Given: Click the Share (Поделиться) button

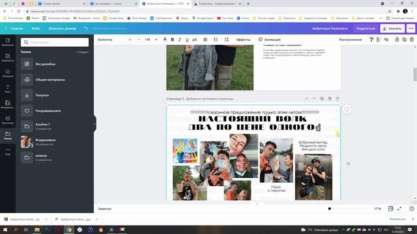Looking at the screenshot, I should [366, 29].
